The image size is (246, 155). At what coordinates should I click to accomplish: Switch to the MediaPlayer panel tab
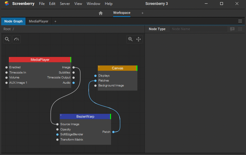point(39,21)
